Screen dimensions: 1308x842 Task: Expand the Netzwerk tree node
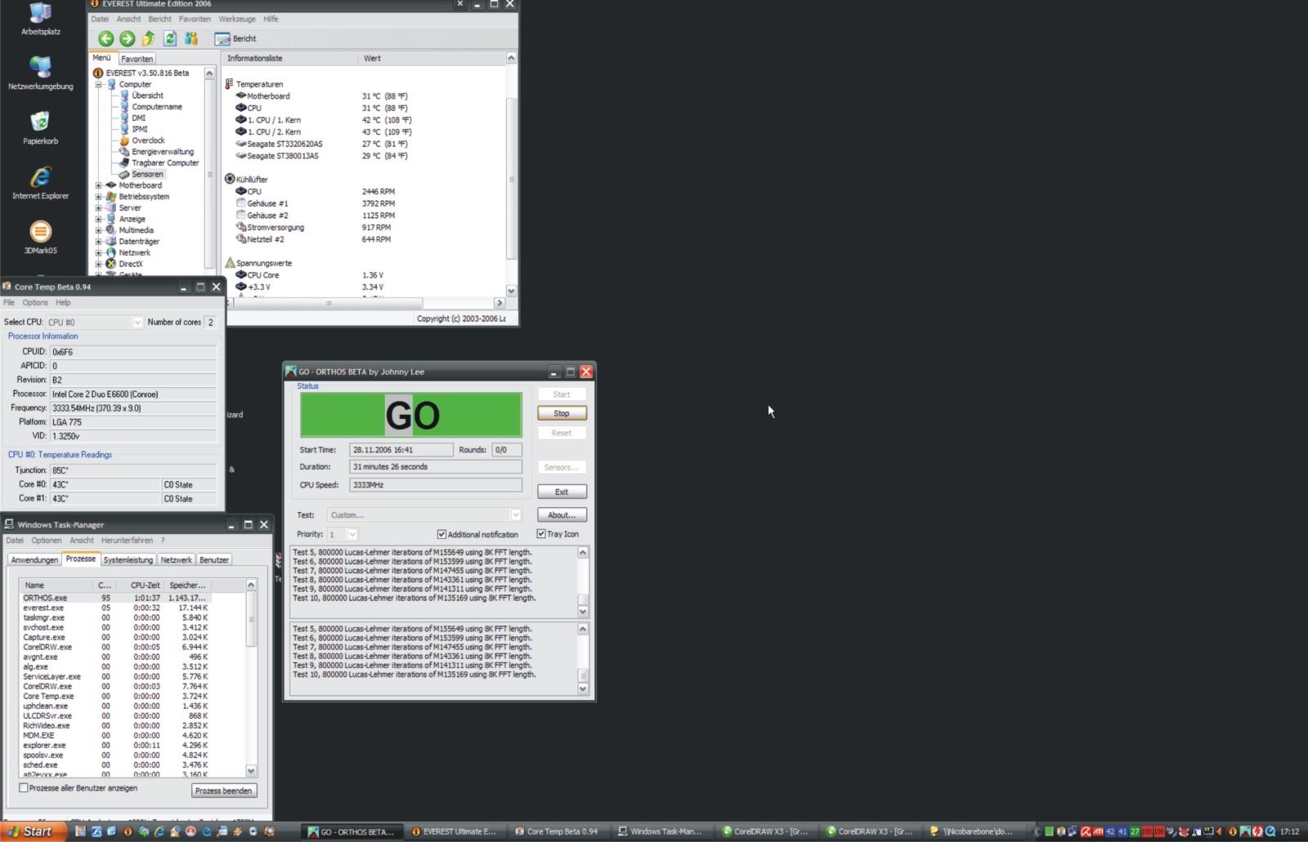99,253
